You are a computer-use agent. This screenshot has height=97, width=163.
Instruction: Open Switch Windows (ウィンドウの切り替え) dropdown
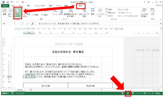pyautogui.click(x=144, y=13)
